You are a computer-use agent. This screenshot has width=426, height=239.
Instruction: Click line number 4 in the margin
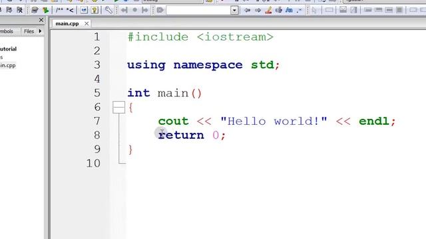97,79
